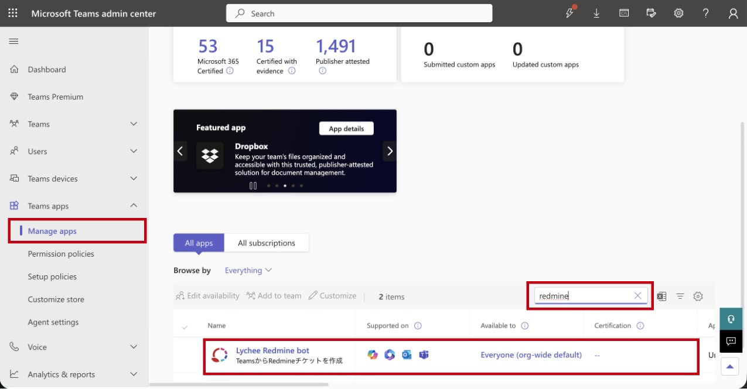This screenshot has height=389, width=747.
Task: Collapse the left navigation hamburger menu
Action: pos(13,42)
